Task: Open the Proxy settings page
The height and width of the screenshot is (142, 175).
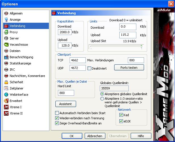Action: [x=26, y=32]
